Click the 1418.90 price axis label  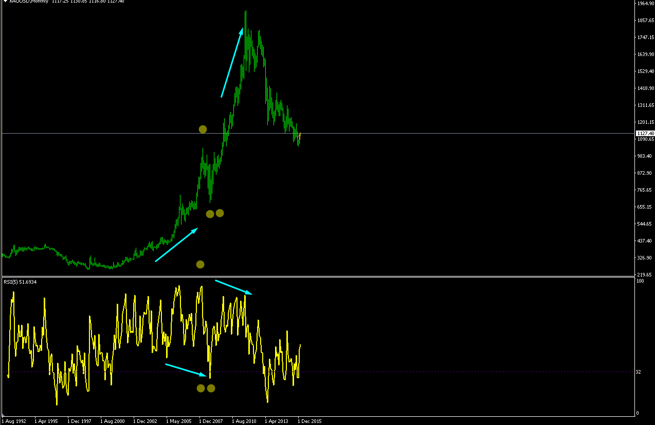click(645, 88)
